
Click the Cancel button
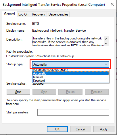pyautogui.click(x=80, y=129)
